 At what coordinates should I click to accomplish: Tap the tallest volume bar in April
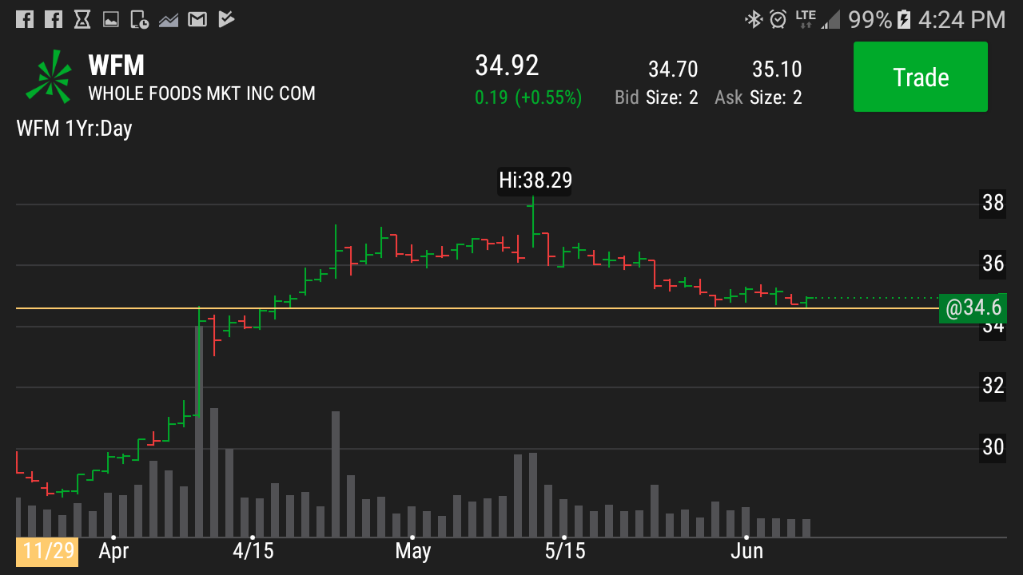pos(199,431)
